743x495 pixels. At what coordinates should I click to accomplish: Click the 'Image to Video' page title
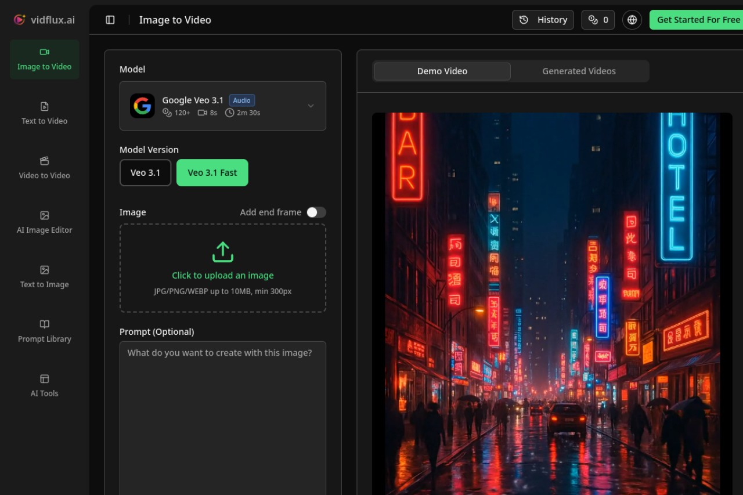pos(175,20)
